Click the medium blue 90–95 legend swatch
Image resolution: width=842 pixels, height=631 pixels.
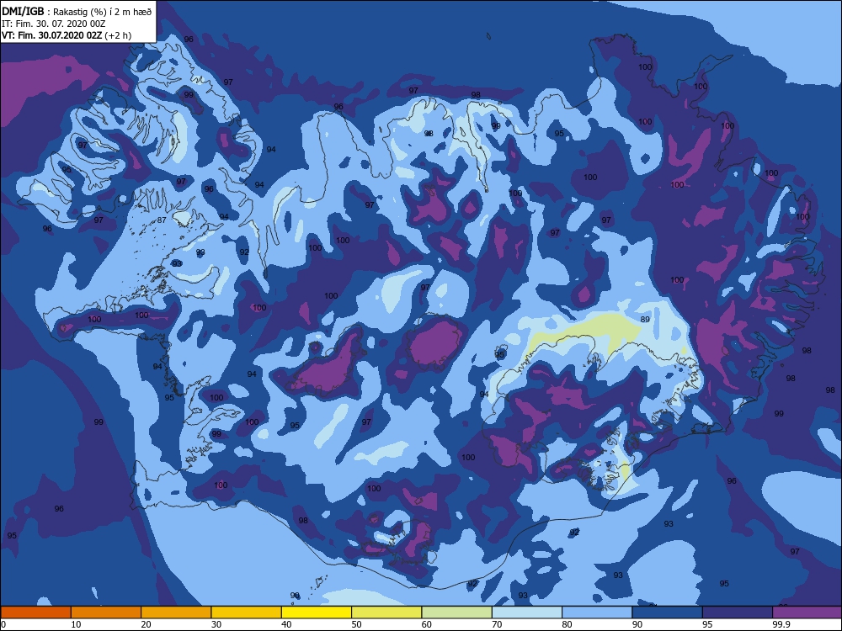[668, 612]
